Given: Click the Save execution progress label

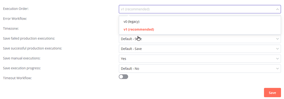Looking at the screenshot, I should (22, 68).
